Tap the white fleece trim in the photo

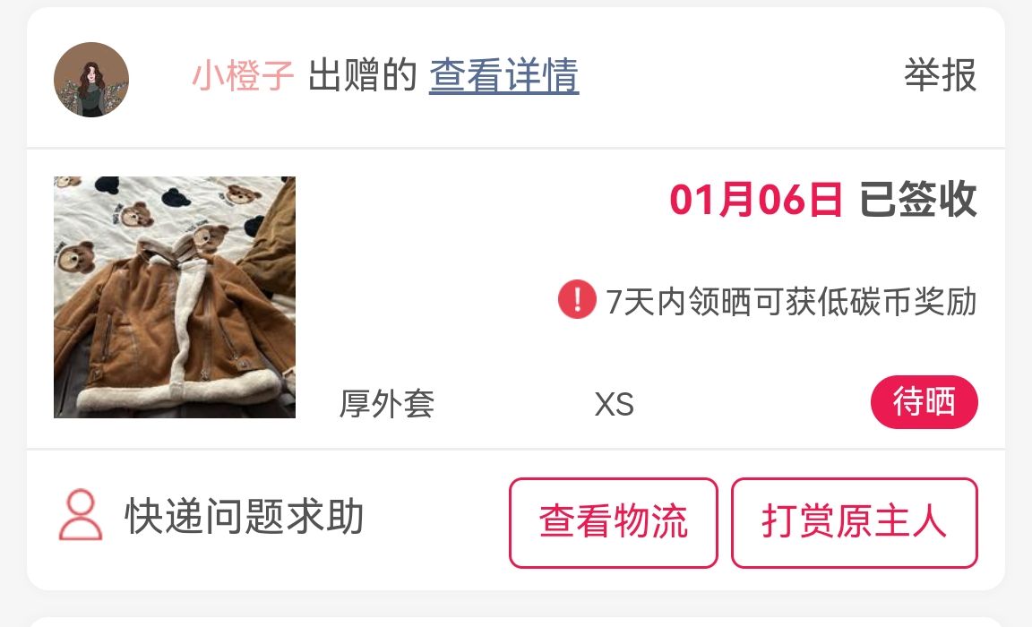click(x=177, y=390)
